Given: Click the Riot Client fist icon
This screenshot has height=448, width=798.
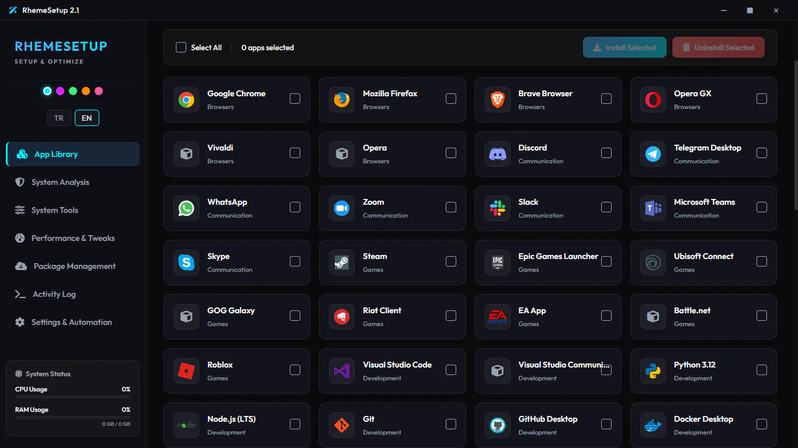Looking at the screenshot, I should pyautogui.click(x=342, y=317).
